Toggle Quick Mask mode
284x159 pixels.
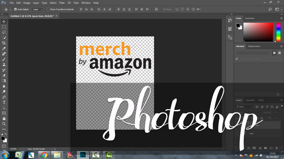tap(4, 146)
